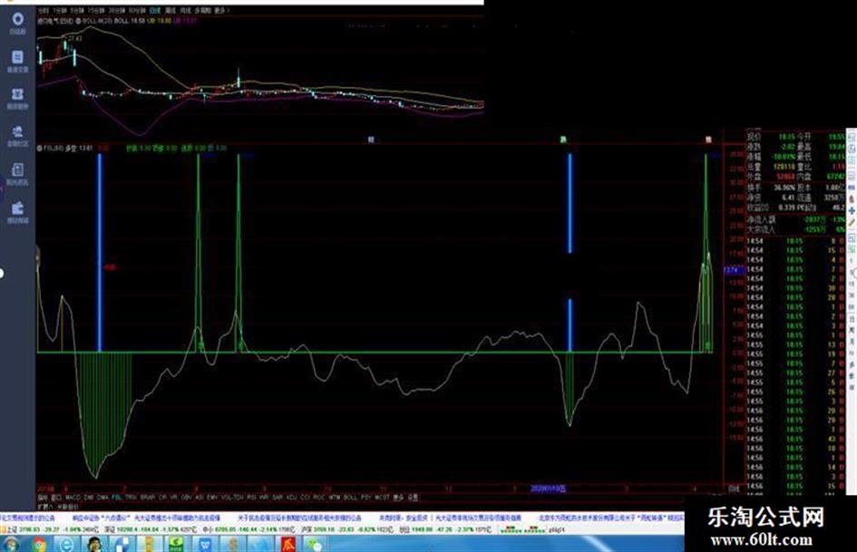Open the 多周期 multi-period tab
857x552 pixels.
tap(203, 11)
